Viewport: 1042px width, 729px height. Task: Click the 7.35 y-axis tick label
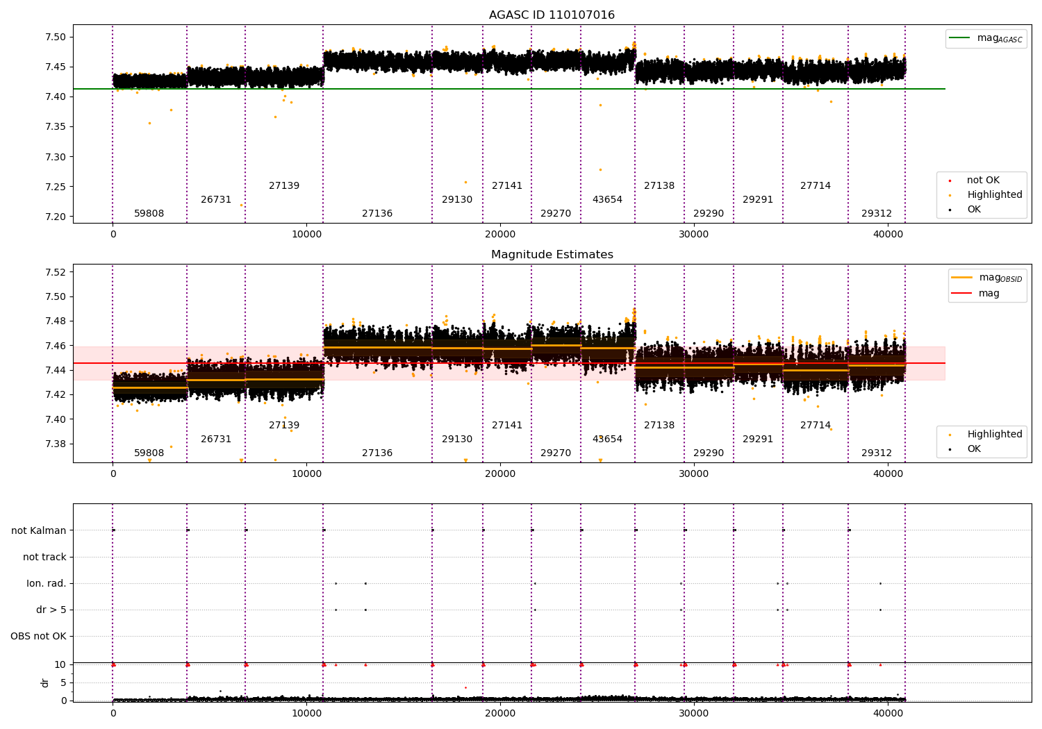coord(55,127)
